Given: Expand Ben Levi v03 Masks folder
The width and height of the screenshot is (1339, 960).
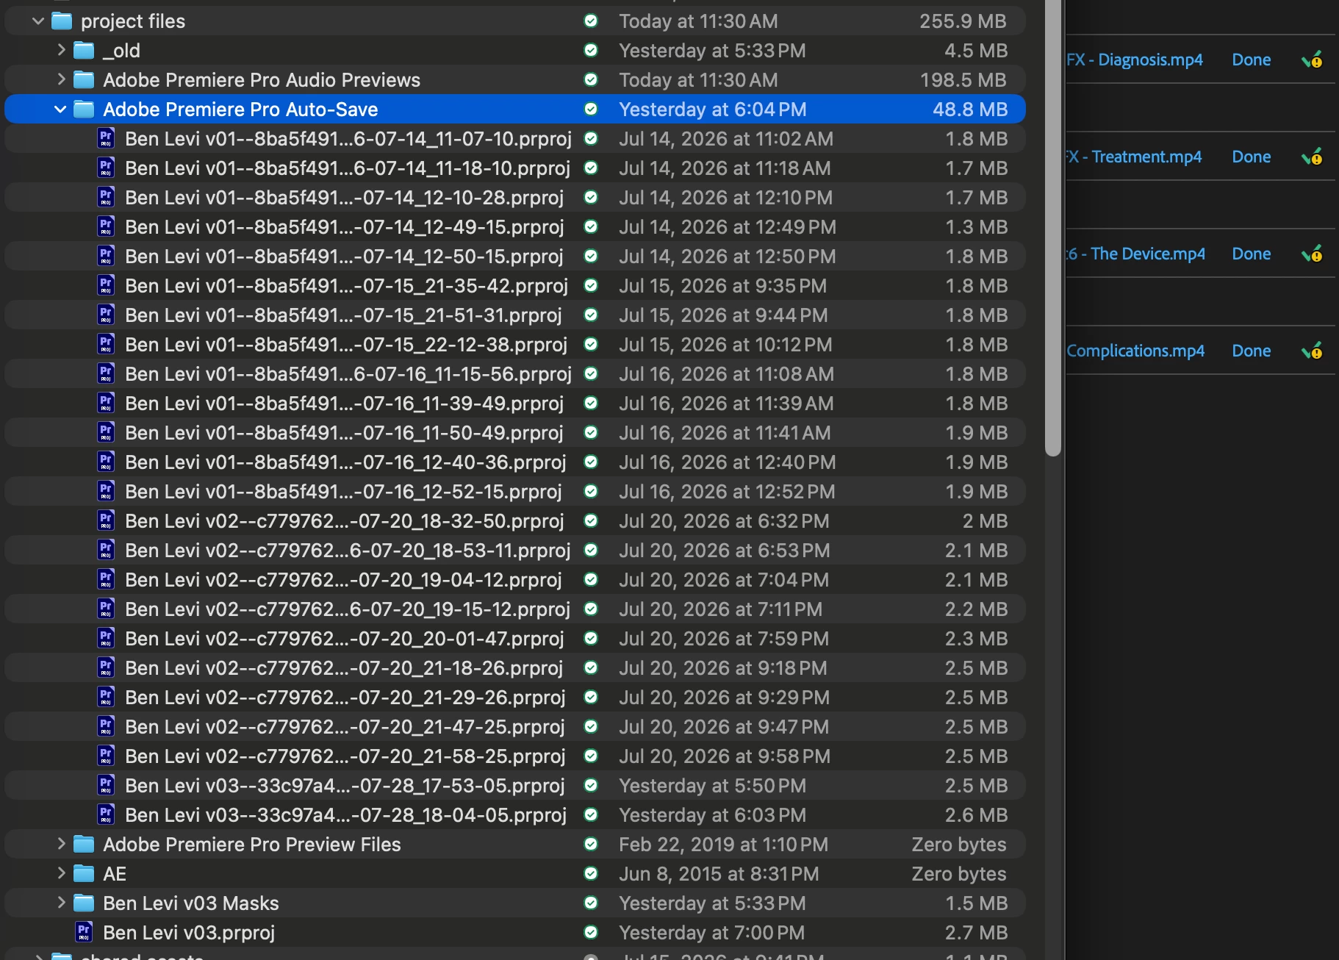Looking at the screenshot, I should click(x=61, y=903).
